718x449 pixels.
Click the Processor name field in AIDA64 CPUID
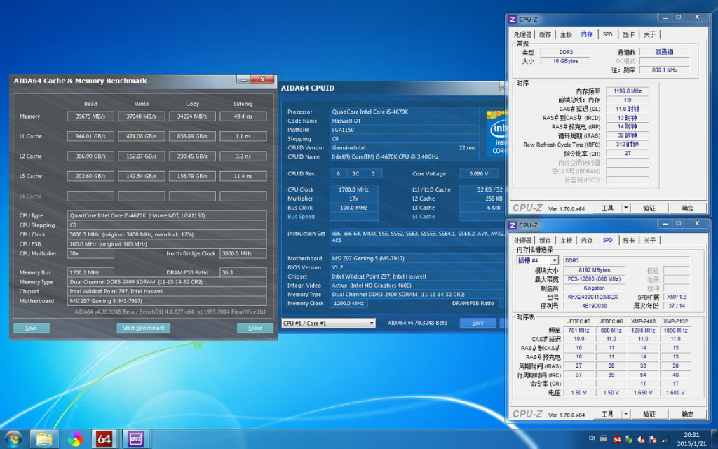[x=404, y=112]
